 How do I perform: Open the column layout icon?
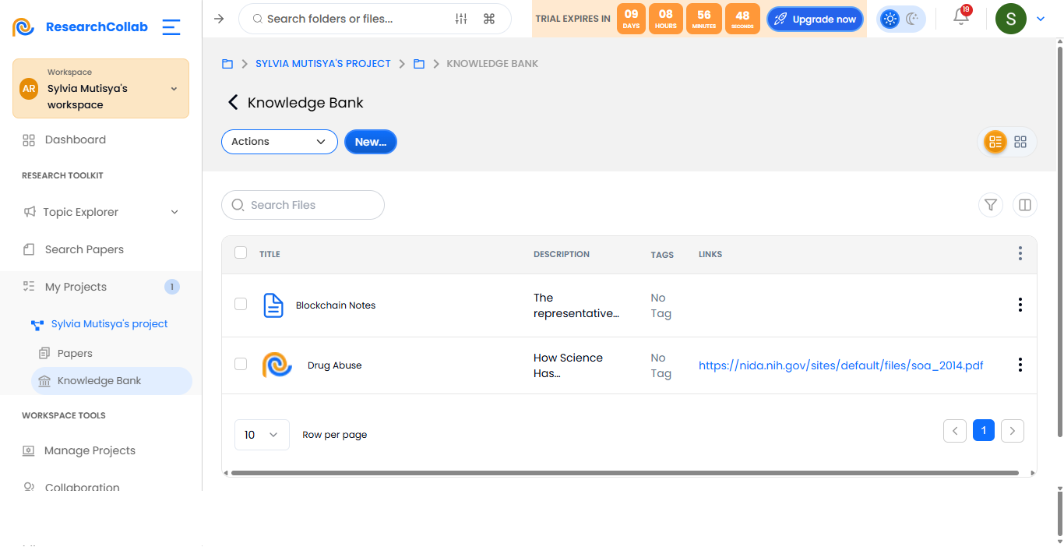pyautogui.click(x=1025, y=205)
